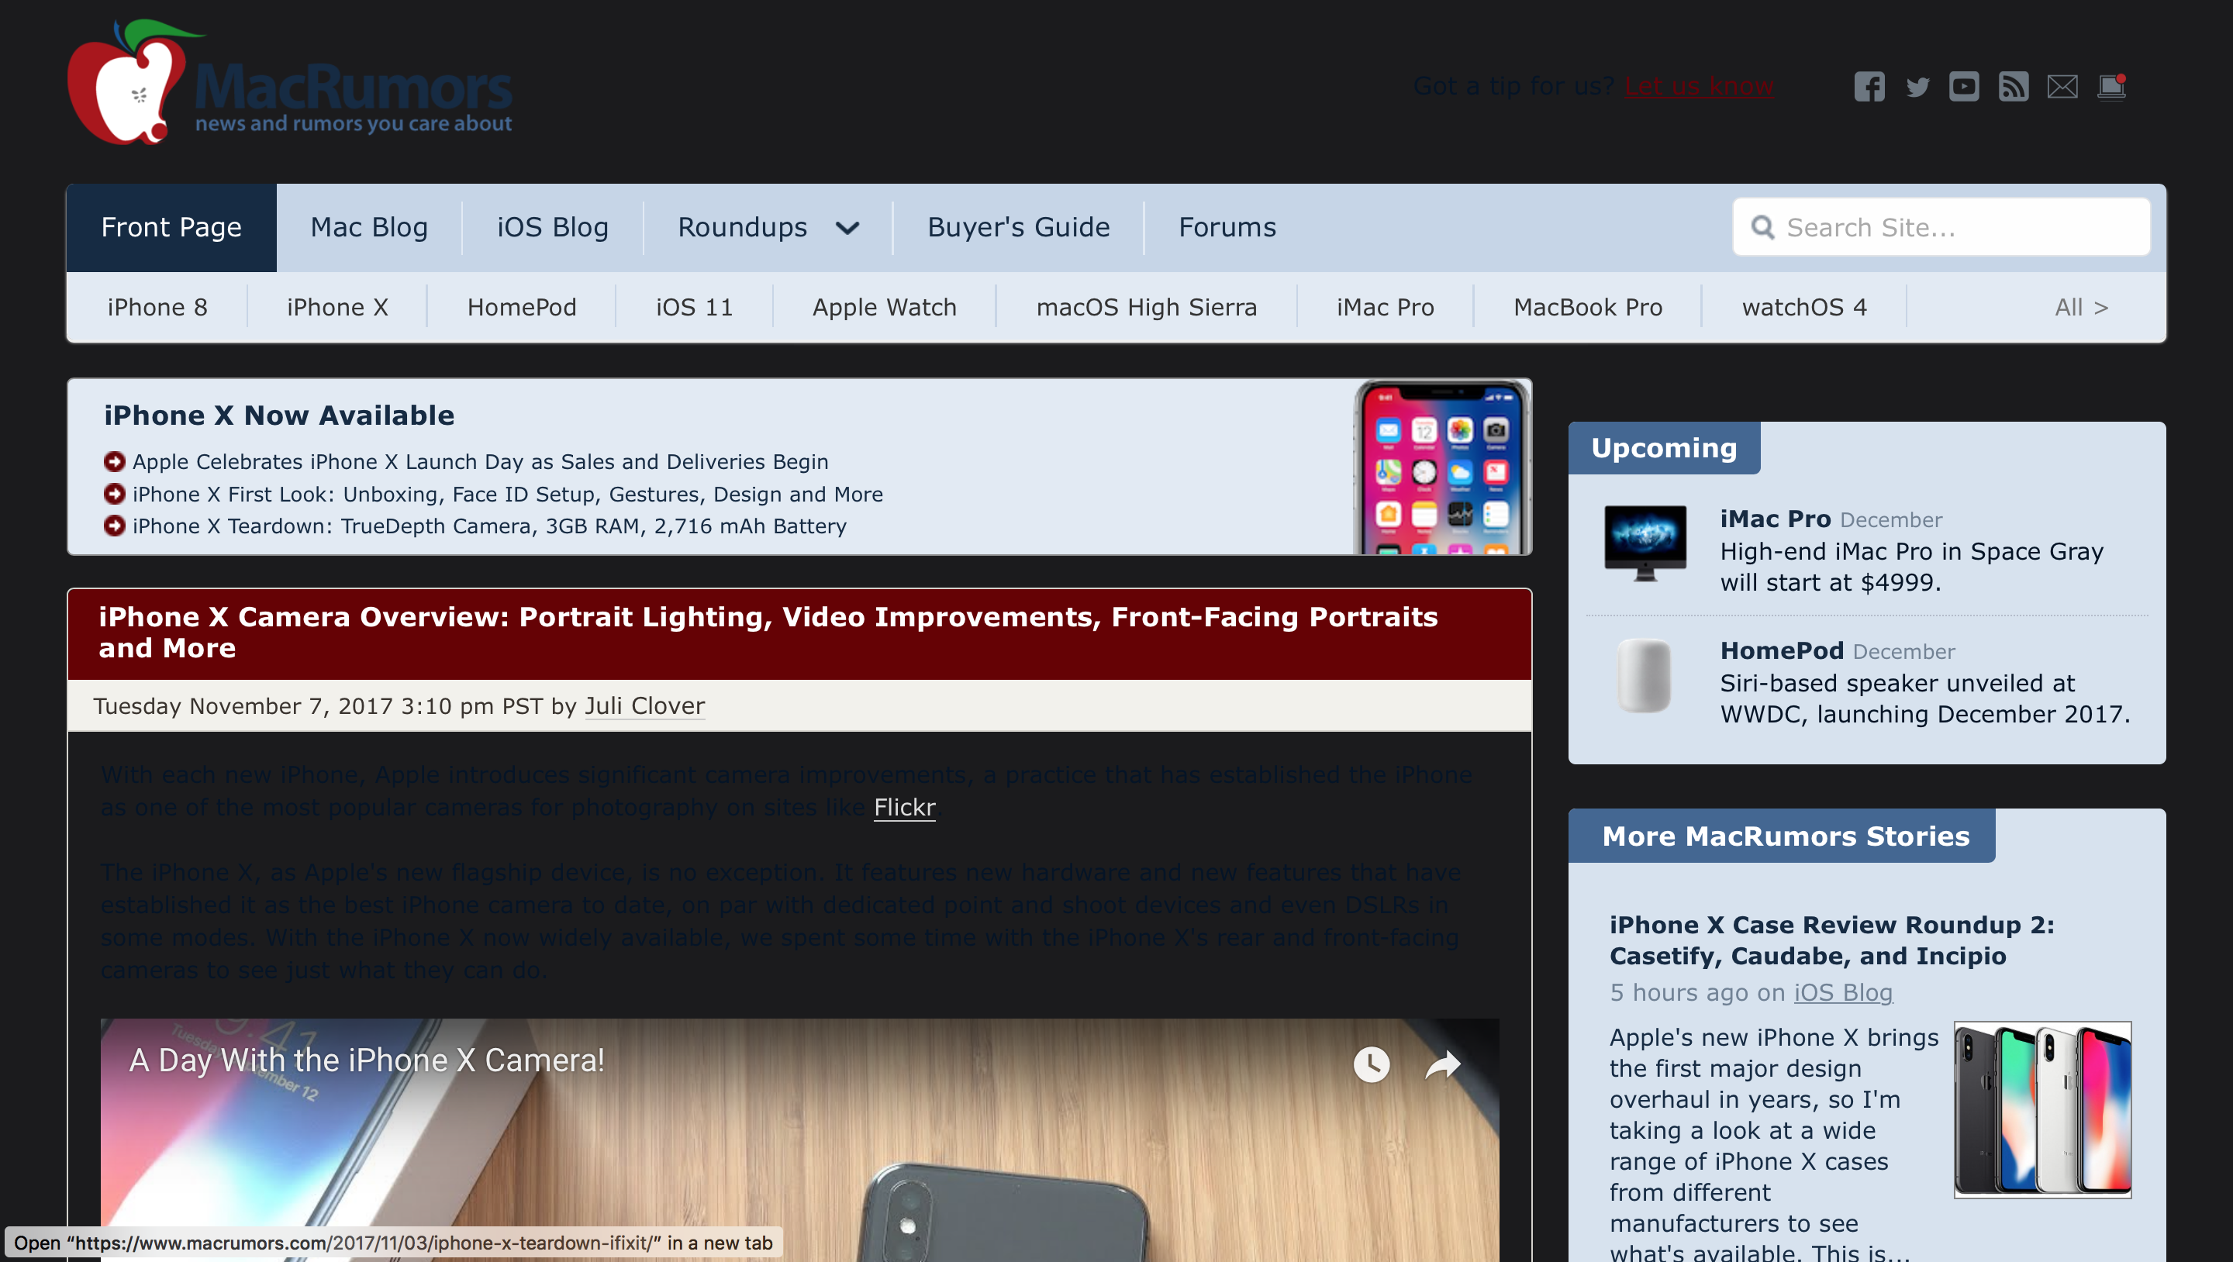This screenshot has height=1262, width=2233.
Task: Click the iMac Pro upcoming thumbnail
Action: pos(1645,544)
